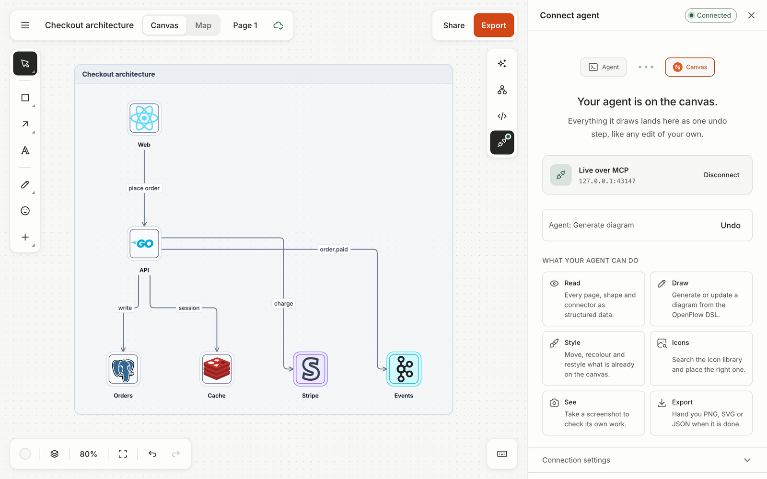Select the pointer selection tool
This screenshot has height=479, width=767.
tap(25, 63)
